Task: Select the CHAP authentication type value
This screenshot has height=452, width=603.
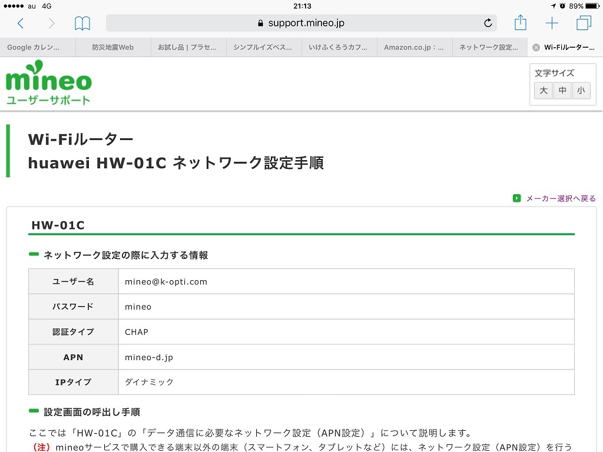Action: coord(137,332)
